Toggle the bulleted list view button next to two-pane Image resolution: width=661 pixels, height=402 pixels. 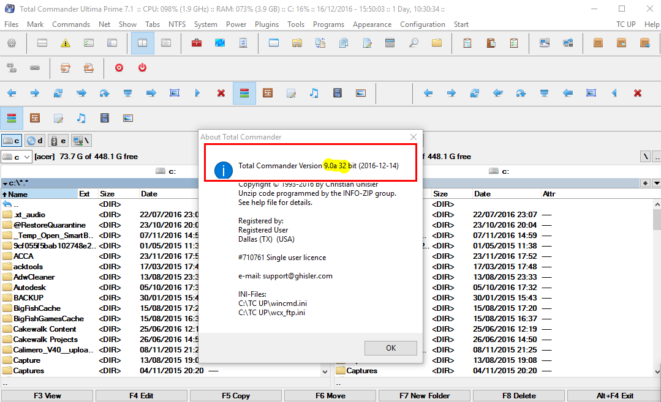coord(166,43)
